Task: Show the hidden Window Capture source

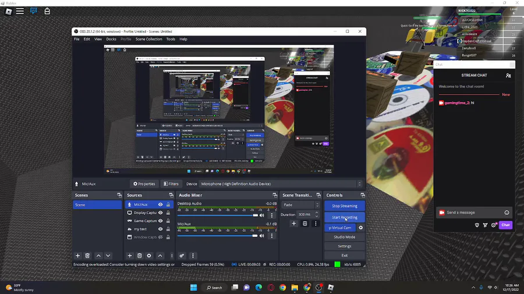Action: (161, 237)
